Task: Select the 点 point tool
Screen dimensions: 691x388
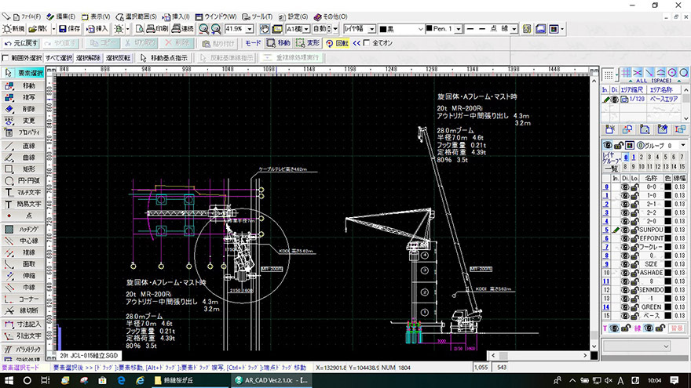Action: (23, 216)
